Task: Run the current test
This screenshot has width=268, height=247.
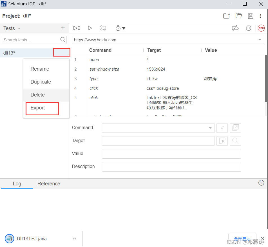Action: coord(90,28)
